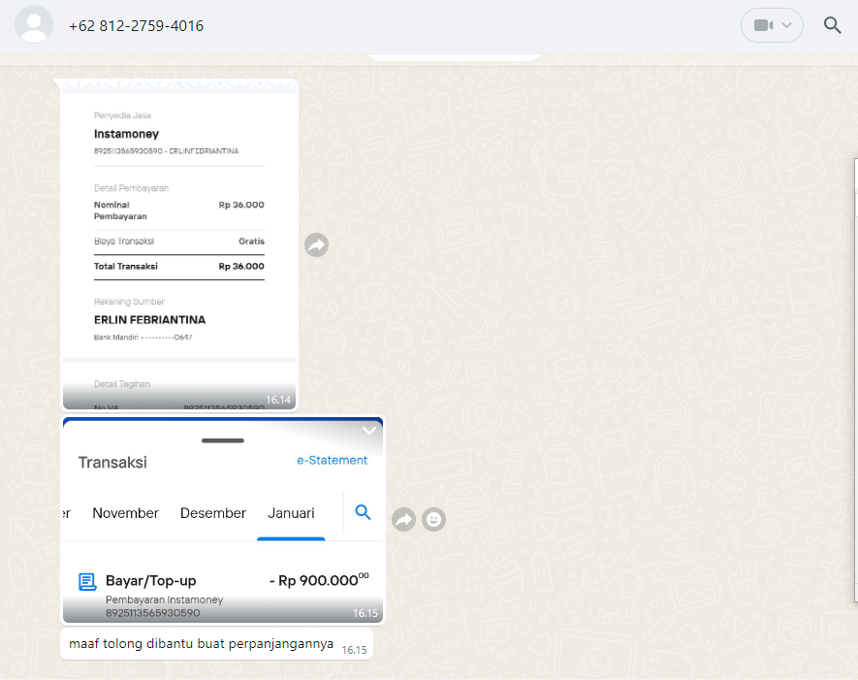Click 'Biaya Transaksi' Gratis row
Screen dimensions: 858x680
point(179,242)
